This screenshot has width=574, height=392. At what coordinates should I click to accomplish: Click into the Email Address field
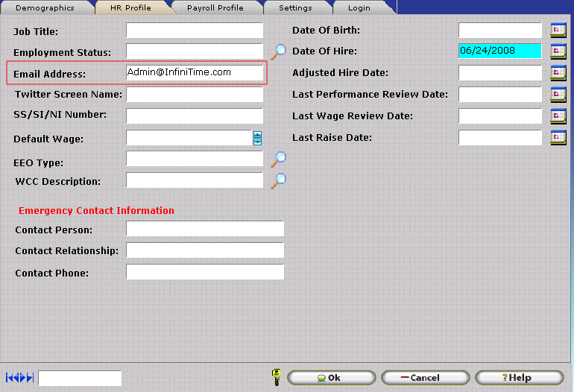pyautogui.click(x=195, y=73)
